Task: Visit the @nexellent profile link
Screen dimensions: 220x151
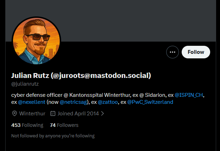Action: click(x=32, y=102)
